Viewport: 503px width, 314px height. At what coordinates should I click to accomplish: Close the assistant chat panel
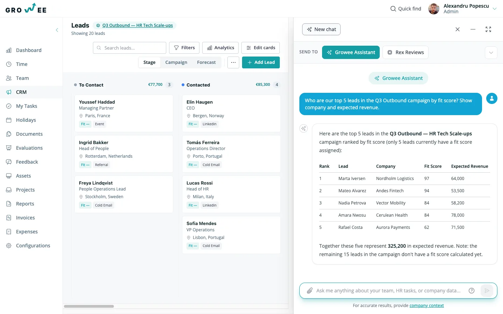[458, 29]
